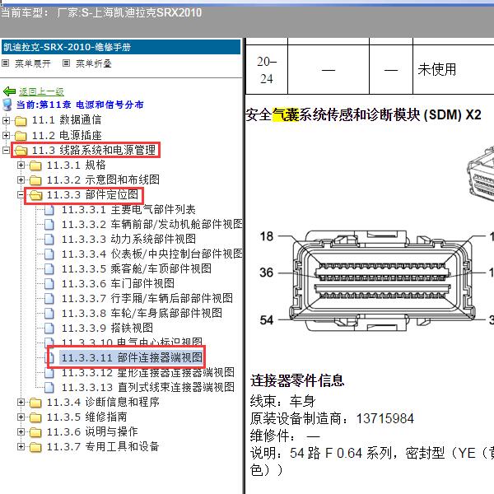Screen dimensions: 494x494
Task: Click the 11.3.2 folder icon
Action: click(35, 179)
